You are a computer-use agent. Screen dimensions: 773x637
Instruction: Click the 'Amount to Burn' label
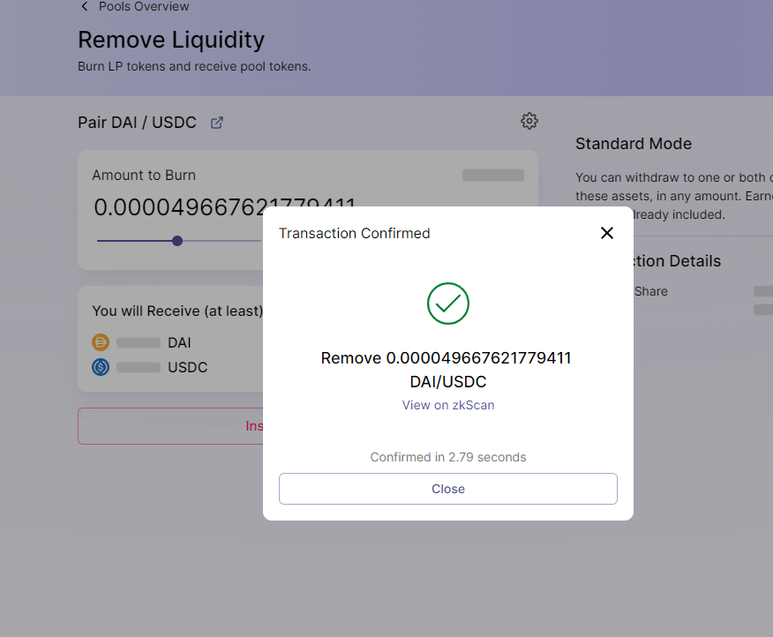coord(144,175)
